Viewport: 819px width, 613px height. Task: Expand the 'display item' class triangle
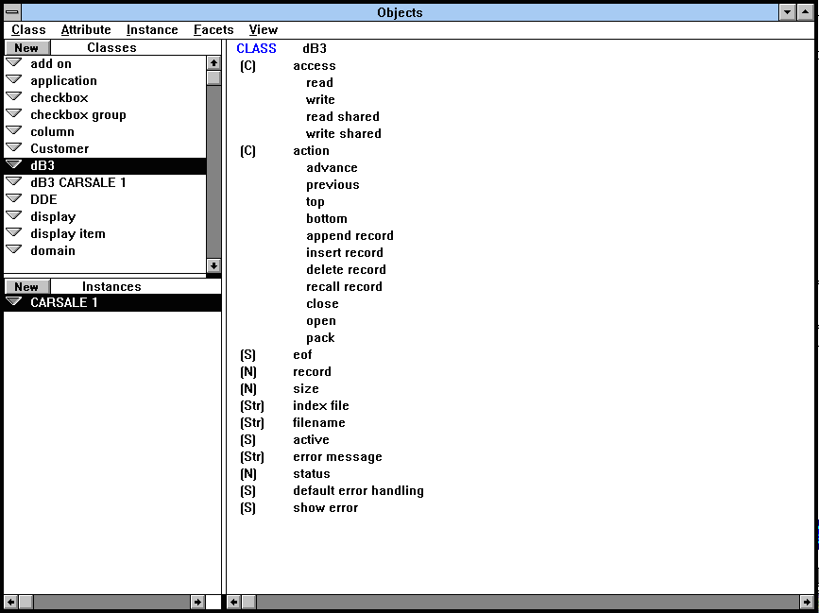(x=14, y=232)
